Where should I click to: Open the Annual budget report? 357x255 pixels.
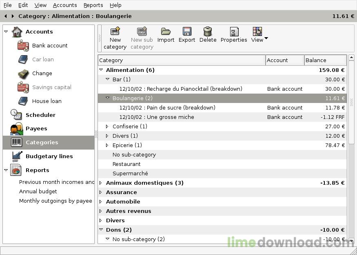click(38, 191)
